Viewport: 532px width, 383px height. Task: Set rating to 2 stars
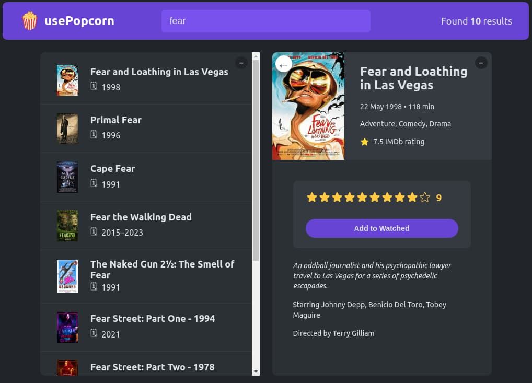pos(325,198)
